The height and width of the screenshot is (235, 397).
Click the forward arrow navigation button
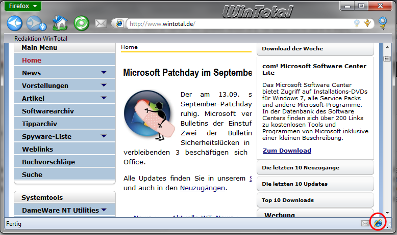pos(34,23)
